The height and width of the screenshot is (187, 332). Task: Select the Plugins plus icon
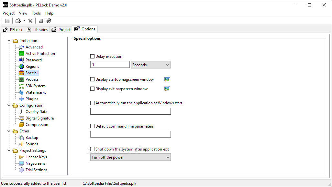pyautogui.click(x=21, y=99)
